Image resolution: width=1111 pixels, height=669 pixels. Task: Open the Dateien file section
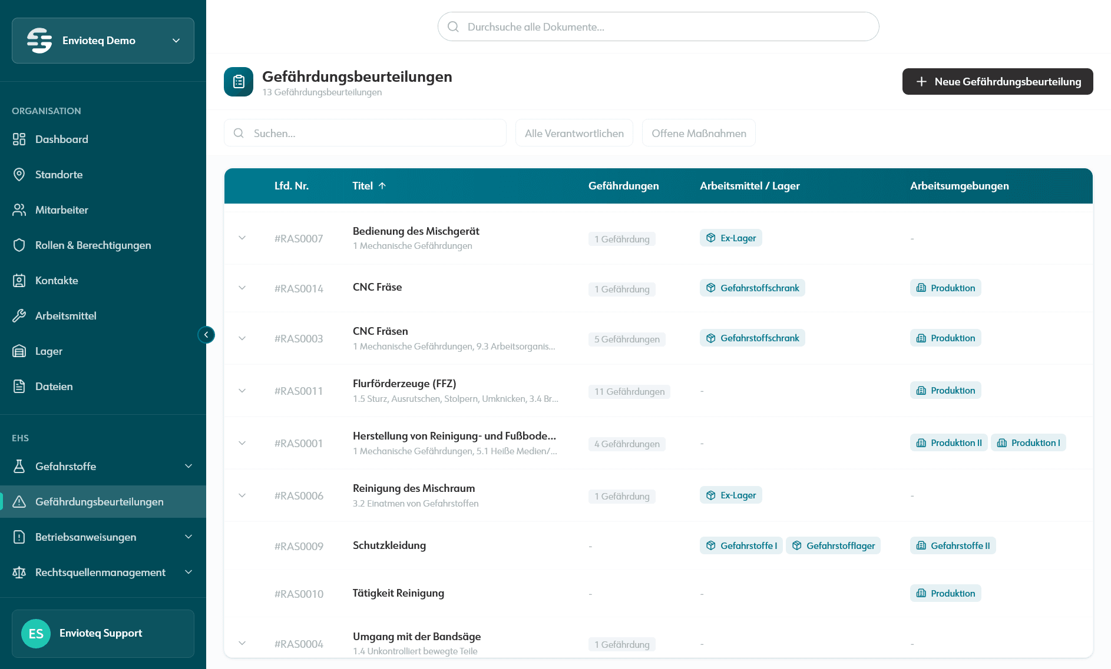click(x=54, y=386)
